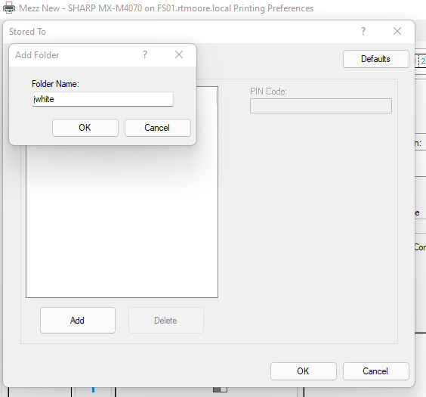
Task: Open help for the Add Folder dialog
Action: 145,54
